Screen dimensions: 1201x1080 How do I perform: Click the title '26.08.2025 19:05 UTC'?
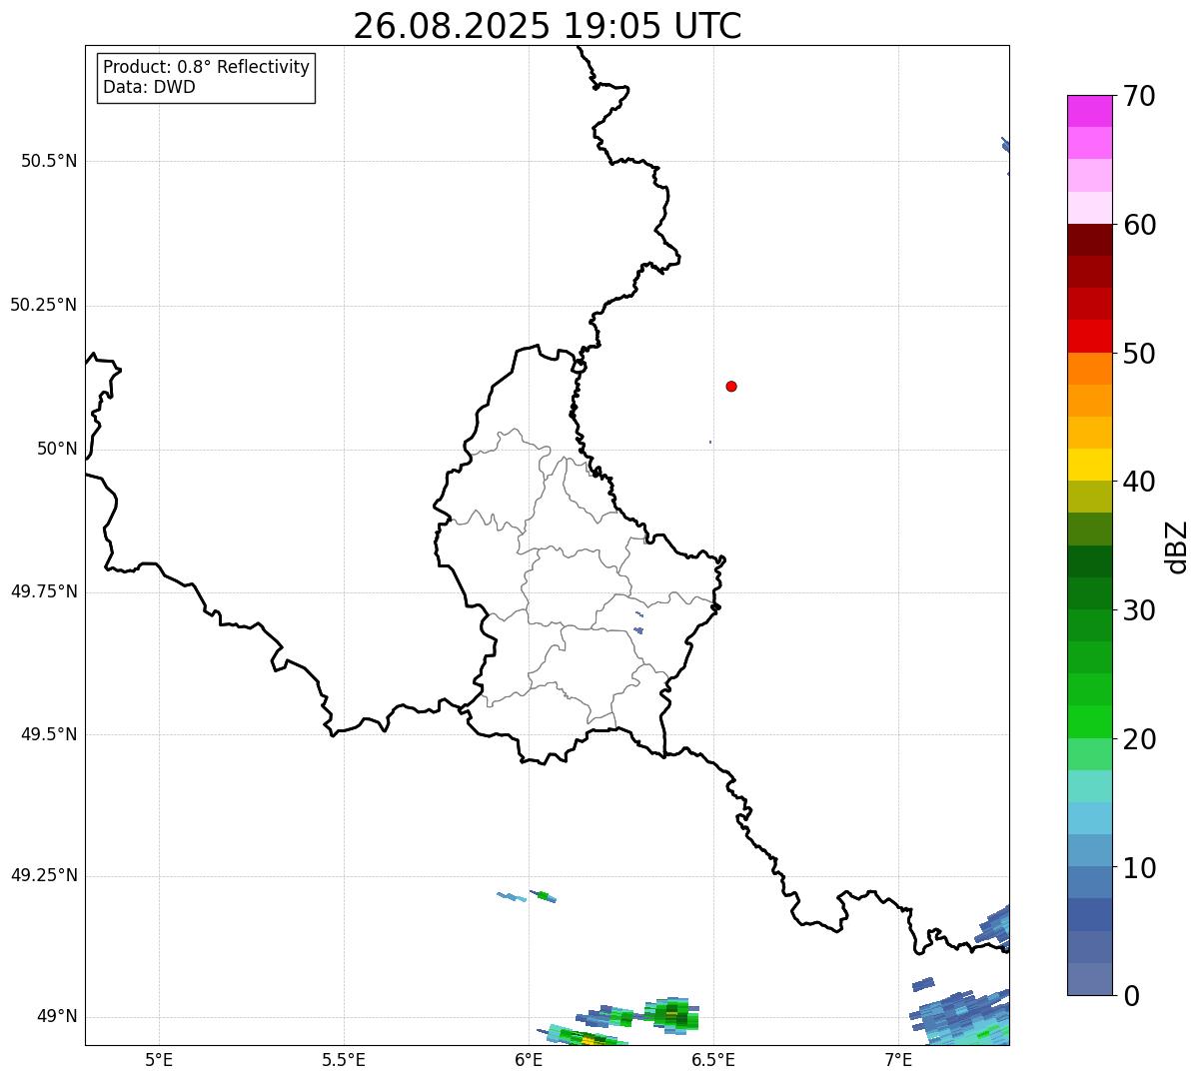coord(548,25)
